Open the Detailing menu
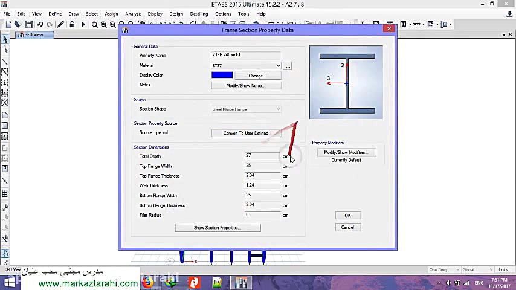 (x=199, y=14)
